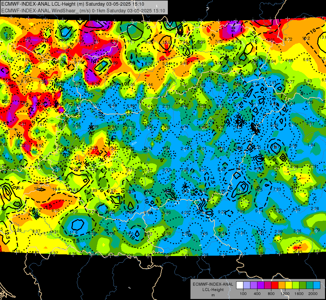The height and width of the screenshot is (300, 326).
Task: Click the grid value '3.97'
Action: click(x=166, y=170)
